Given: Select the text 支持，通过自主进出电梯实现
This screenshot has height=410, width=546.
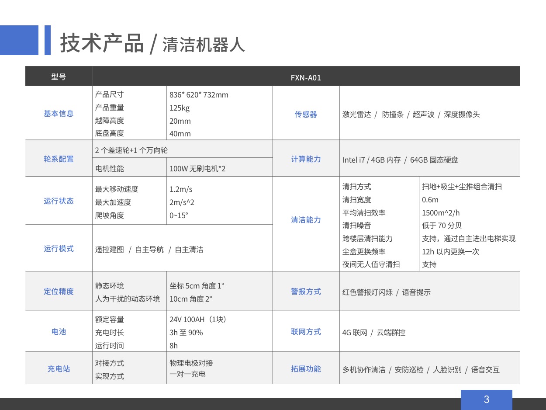Looking at the screenshot, I should click(x=469, y=239).
